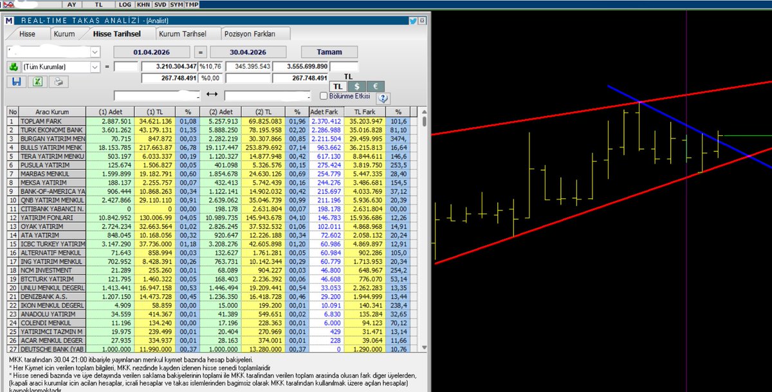Click the Twitter bird icon in title bar

[413, 20]
